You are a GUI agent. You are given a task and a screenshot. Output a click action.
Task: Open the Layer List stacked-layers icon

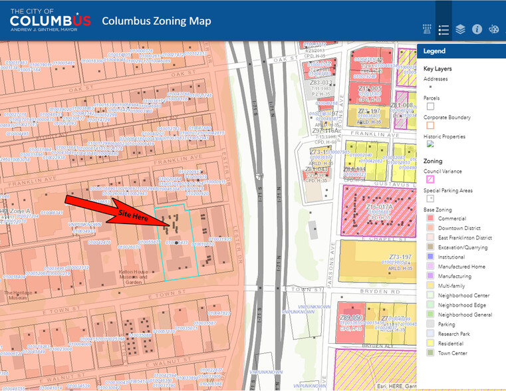point(461,30)
